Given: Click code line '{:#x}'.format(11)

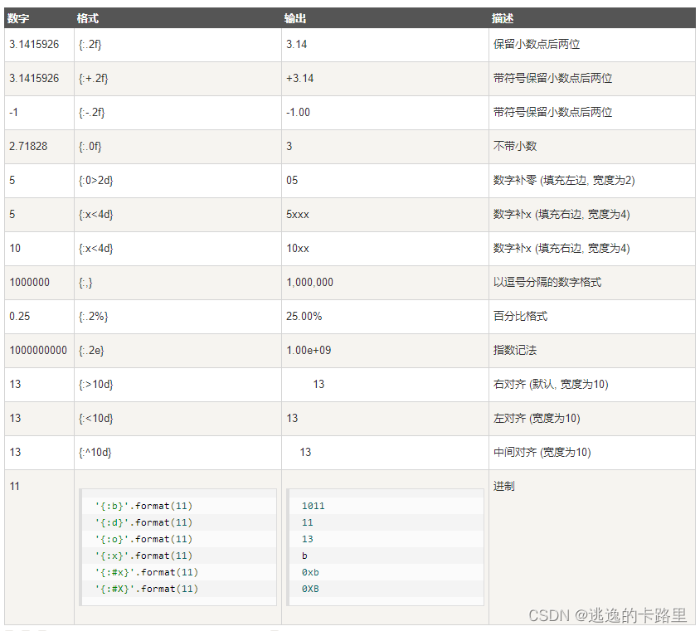Looking at the screenshot, I should pos(147,572).
